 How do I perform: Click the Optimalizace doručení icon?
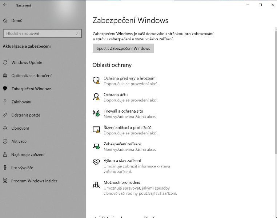(x=5, y=76)
